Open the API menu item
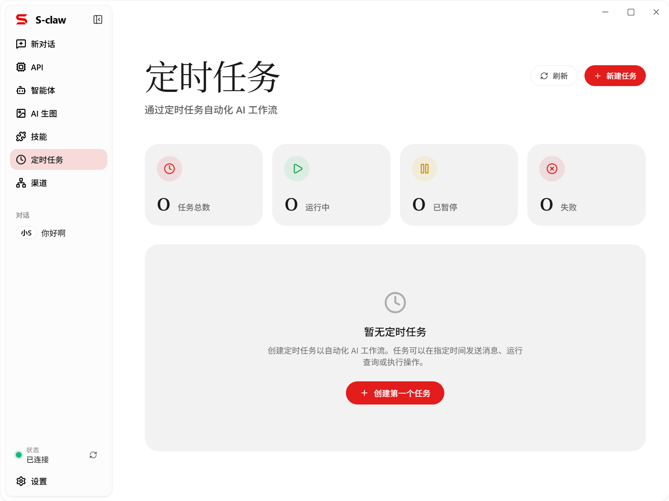The width and height of the screenshot is (669, 501). [x=59, y=67]
